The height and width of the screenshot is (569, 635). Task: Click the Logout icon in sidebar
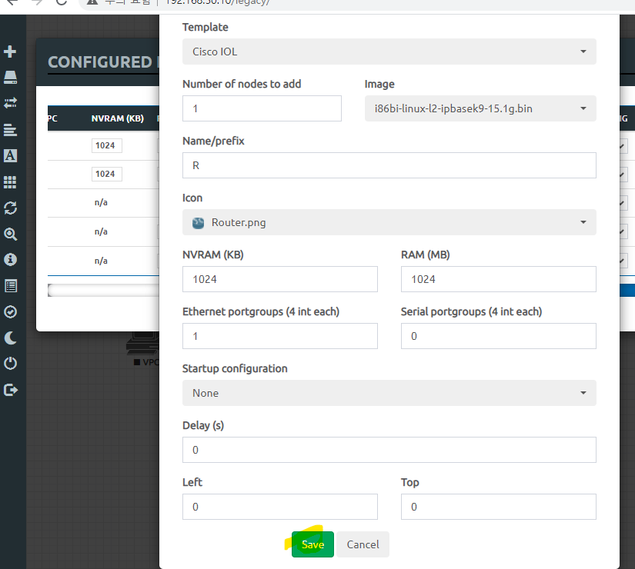click(x=10, y=390)
